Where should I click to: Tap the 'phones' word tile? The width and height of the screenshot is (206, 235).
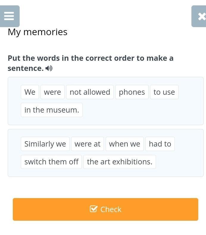tap(132, 92)
